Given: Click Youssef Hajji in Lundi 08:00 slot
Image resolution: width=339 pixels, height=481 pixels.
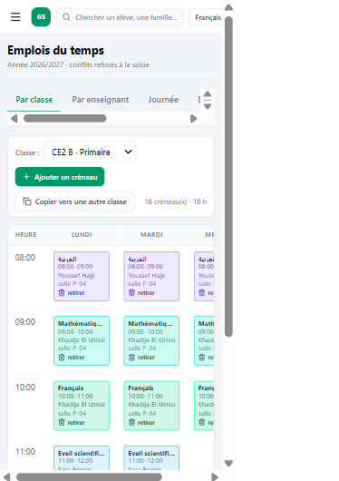Looking at the screenshot, I should 76,275.
